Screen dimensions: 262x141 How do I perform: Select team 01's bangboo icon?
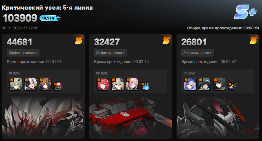coord(58,86)
